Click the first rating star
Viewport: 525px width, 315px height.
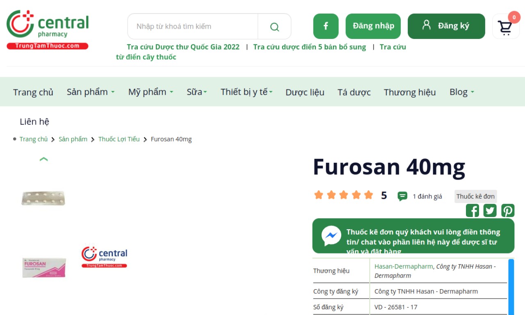[x=319, y=195]
